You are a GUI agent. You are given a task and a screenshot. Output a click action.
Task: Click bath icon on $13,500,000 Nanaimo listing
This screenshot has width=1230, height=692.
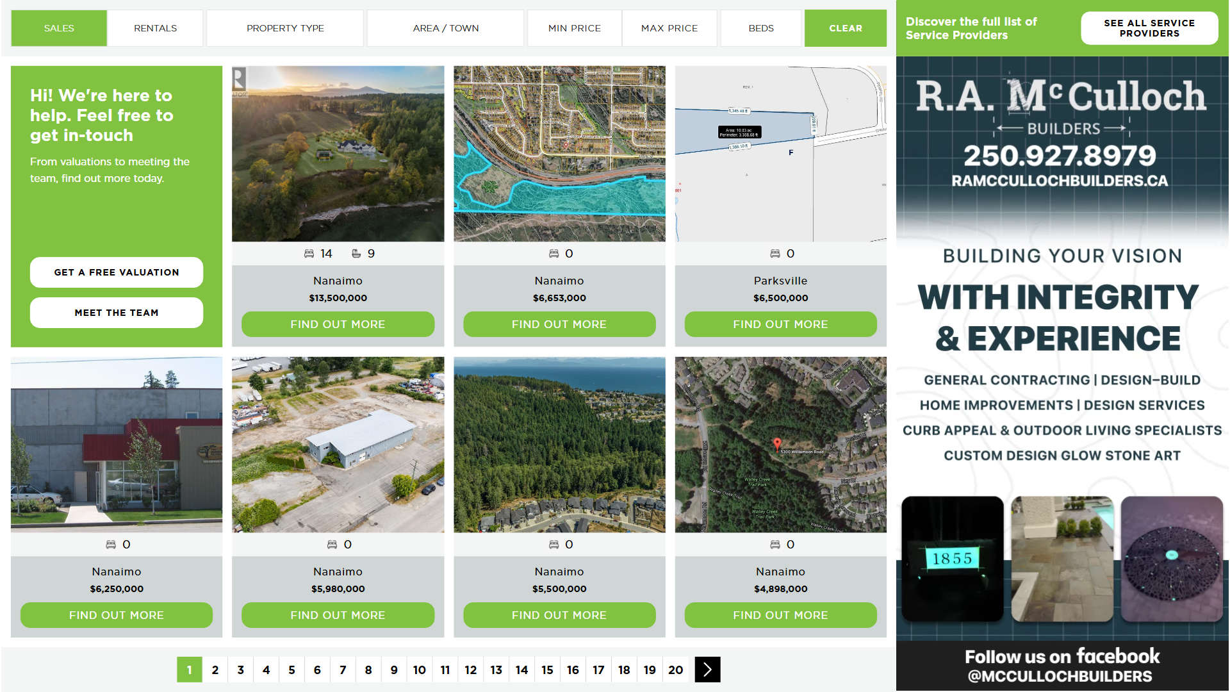coord(356,254)
